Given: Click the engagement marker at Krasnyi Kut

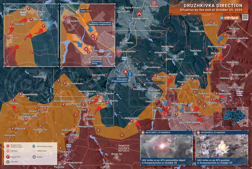Looking at the screenshot, I should tap(83, 105).
